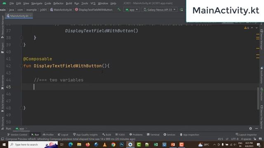Viewport: 264px width, 148px height.
Task: Click the Run app icon beside device selector
Action: click(x=181, y=10)
